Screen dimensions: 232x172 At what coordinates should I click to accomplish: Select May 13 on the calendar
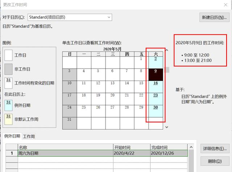(113, 87)
